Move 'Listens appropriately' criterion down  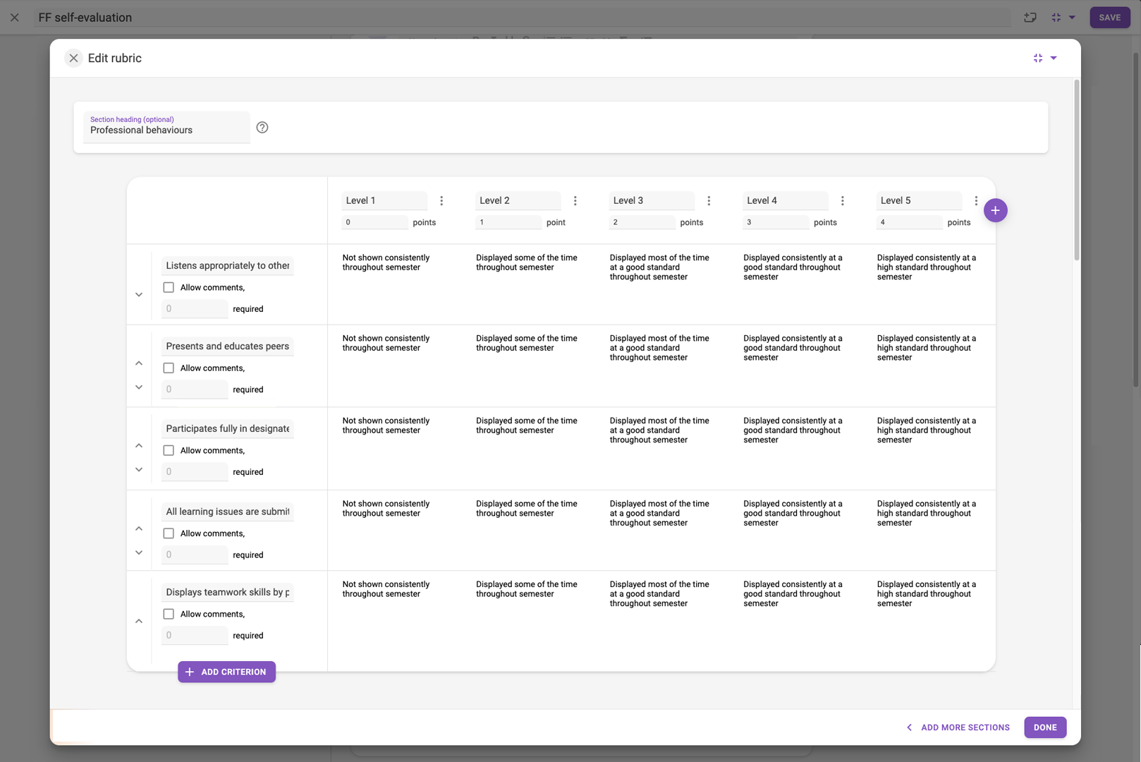[x=139, y=294]
